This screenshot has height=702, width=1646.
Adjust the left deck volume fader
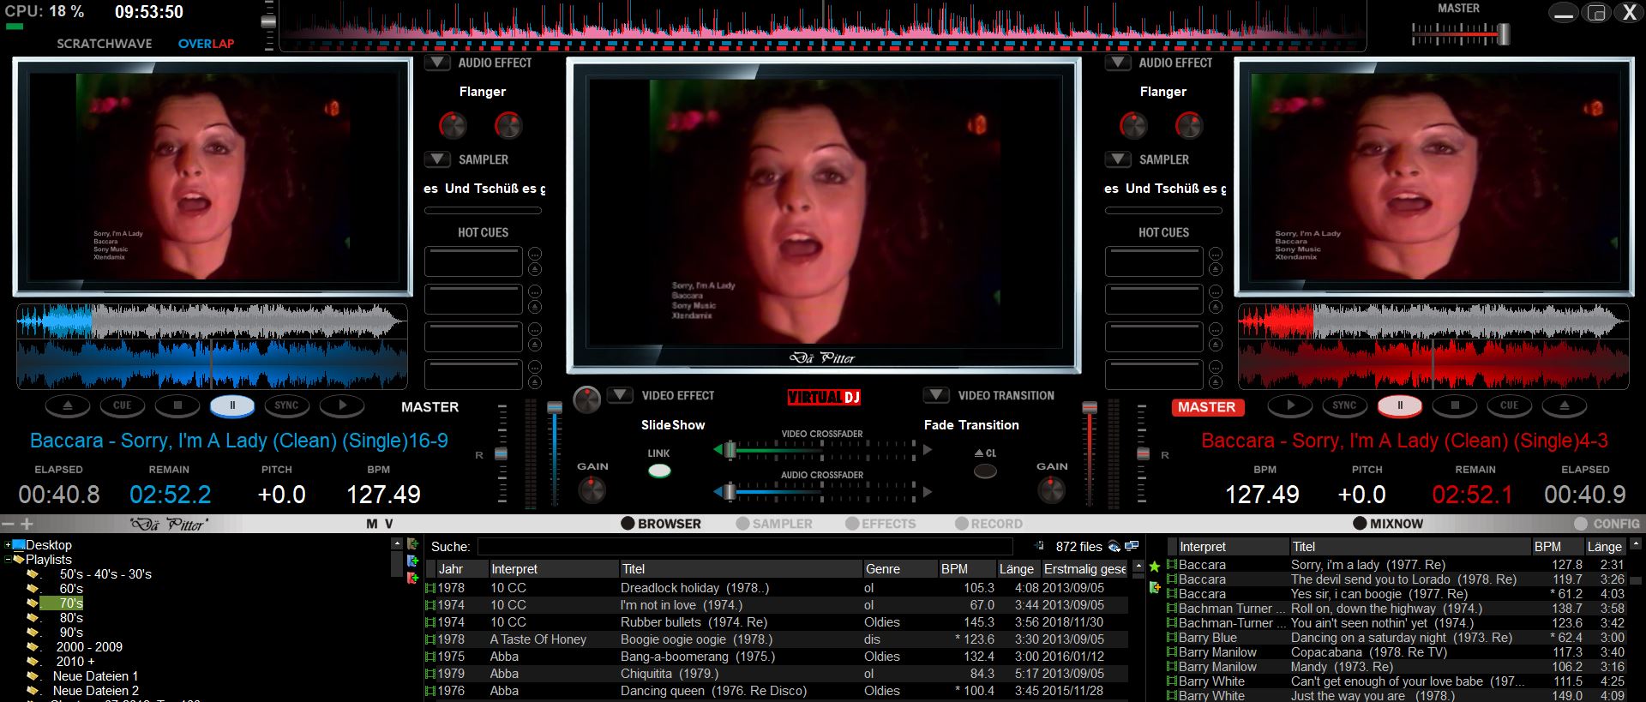(x=555, y=409)
